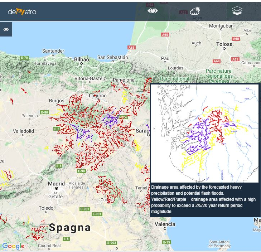The height and width of the screenshot is (252, 261).
Task: Click the E-90 road shield
Action: click(82, 171)
